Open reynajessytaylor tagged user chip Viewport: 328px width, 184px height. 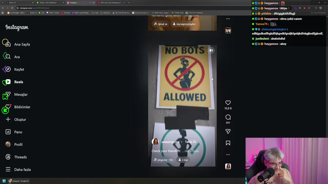184,24
